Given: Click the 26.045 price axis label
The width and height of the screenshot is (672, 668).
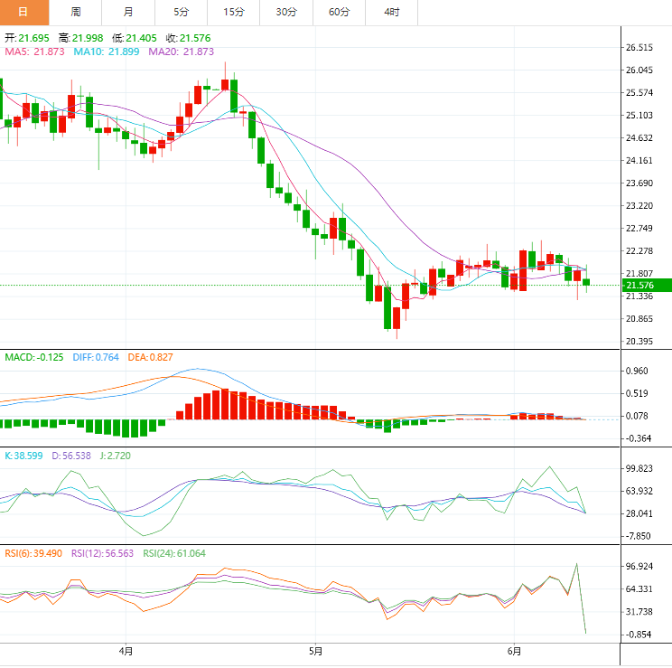Looking at the screenshot, I should tap(639, 70).
